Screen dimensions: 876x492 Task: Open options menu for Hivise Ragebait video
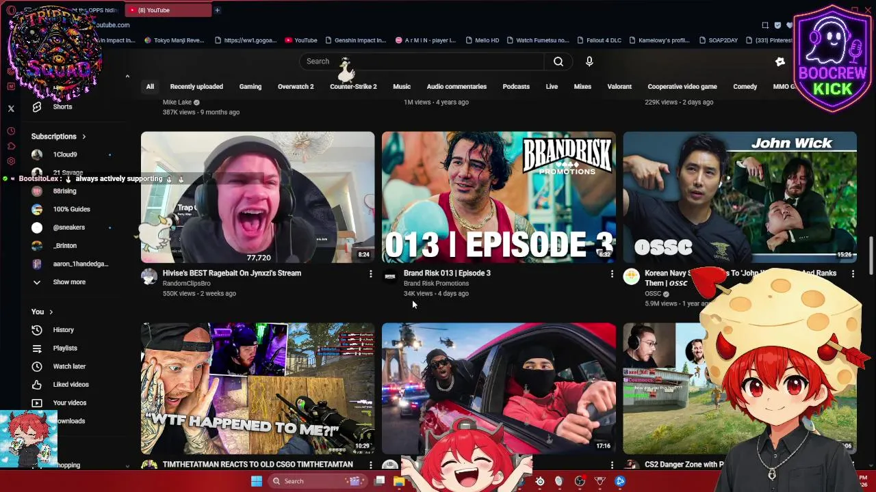pyautogui.click(x=371, y=274)
